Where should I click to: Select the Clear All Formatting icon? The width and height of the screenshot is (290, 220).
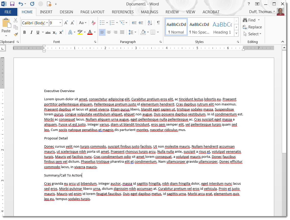(93, 23)
